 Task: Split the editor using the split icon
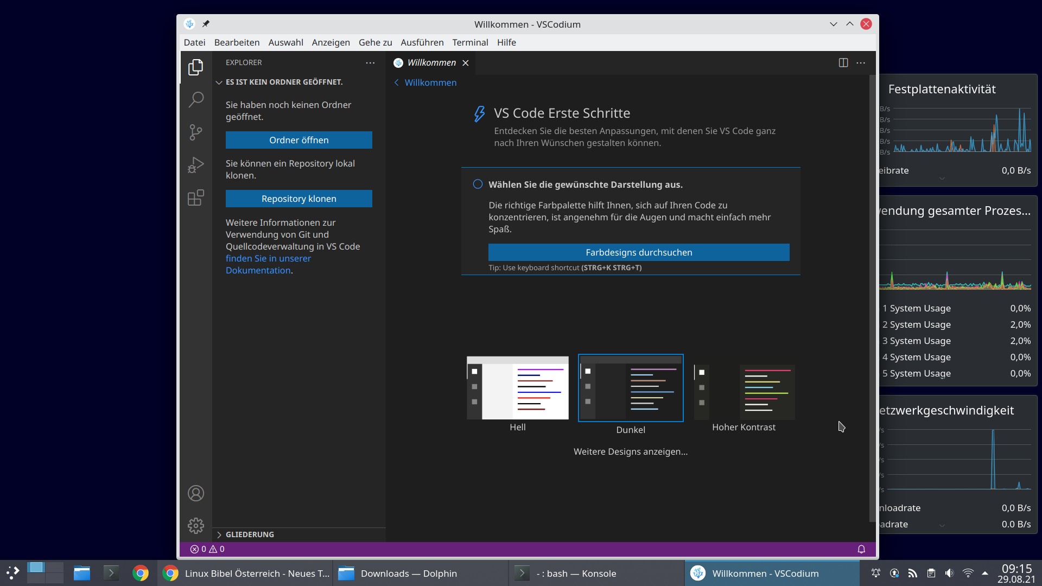pos(843,62)
